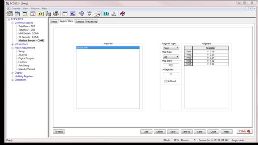Open the Register Type Float dropdown
Image resolution: width=258 pixels, height=145 pixels.
tap(171, 48)
